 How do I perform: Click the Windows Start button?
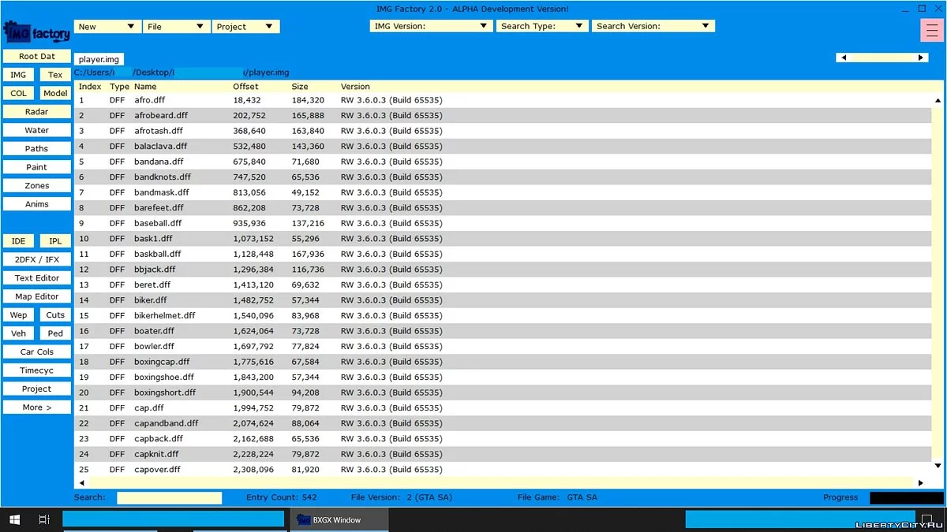(x=14, y=519)
